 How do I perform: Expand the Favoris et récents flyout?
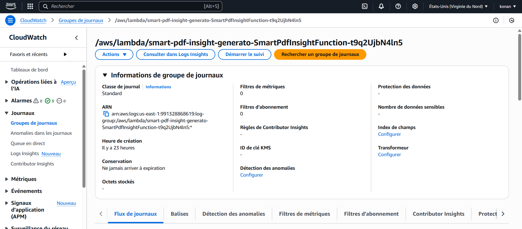(x=65, y=54)
